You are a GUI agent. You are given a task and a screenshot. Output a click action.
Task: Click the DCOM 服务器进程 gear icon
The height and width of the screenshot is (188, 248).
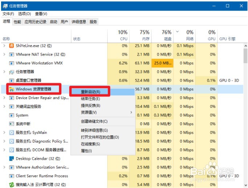[x=12, y=150]
